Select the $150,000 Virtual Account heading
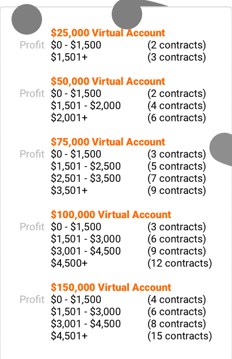This screenshot has height=359, width=232. click(x=111, y=287)
